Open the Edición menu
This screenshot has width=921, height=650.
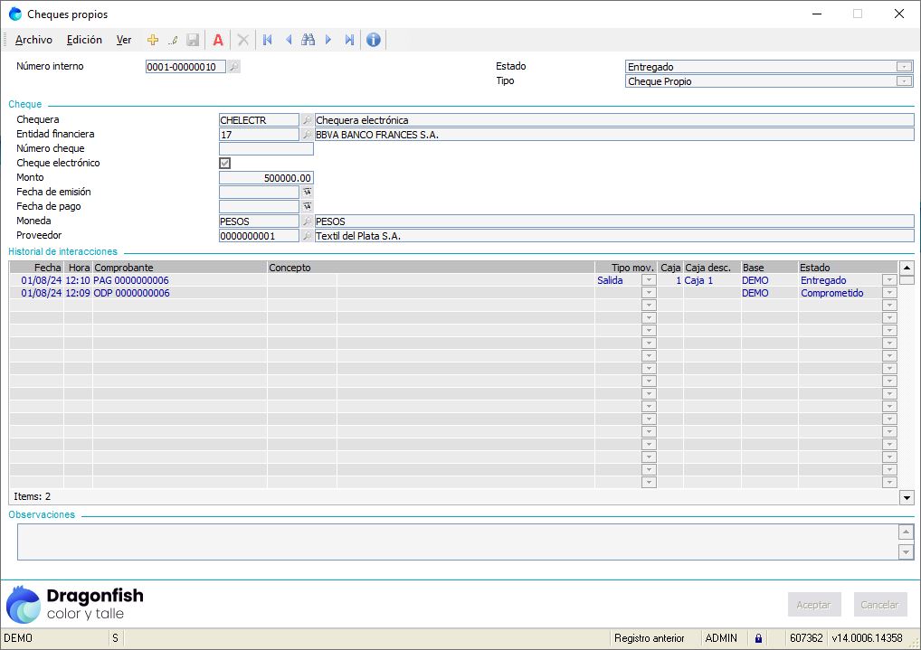pos(84,40)
